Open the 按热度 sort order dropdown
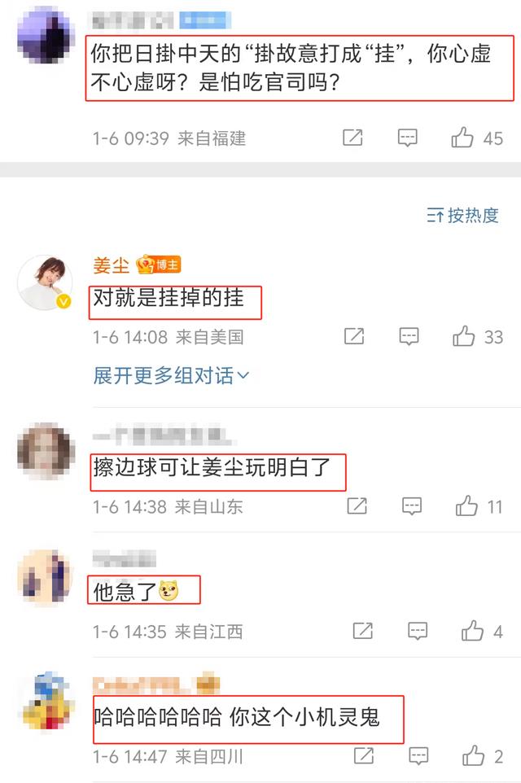Image resolution: width=521 pixels, height=783 pixels. [462, 215]
